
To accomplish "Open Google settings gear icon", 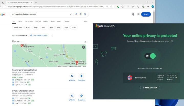I will pos(133,14).
